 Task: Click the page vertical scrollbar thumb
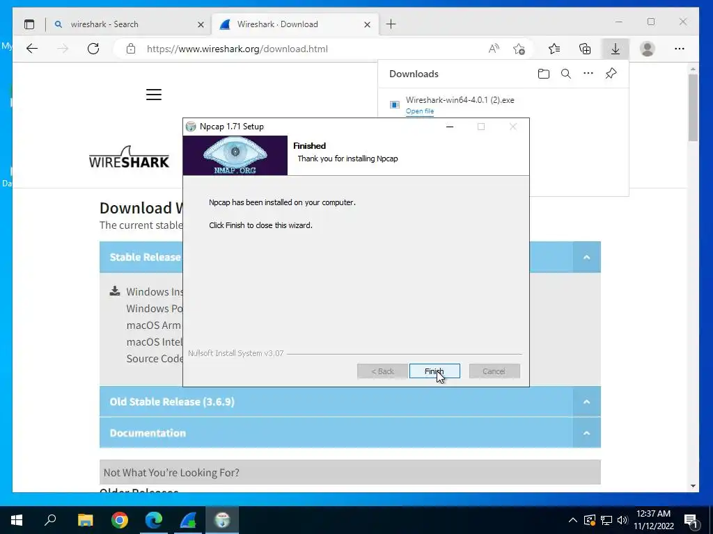point(693,108)
